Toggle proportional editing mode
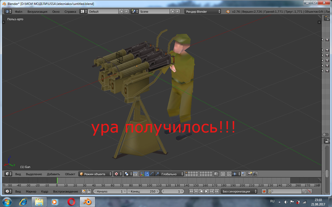The width and height of the screenshot is (332, 207). coord(223,174)
